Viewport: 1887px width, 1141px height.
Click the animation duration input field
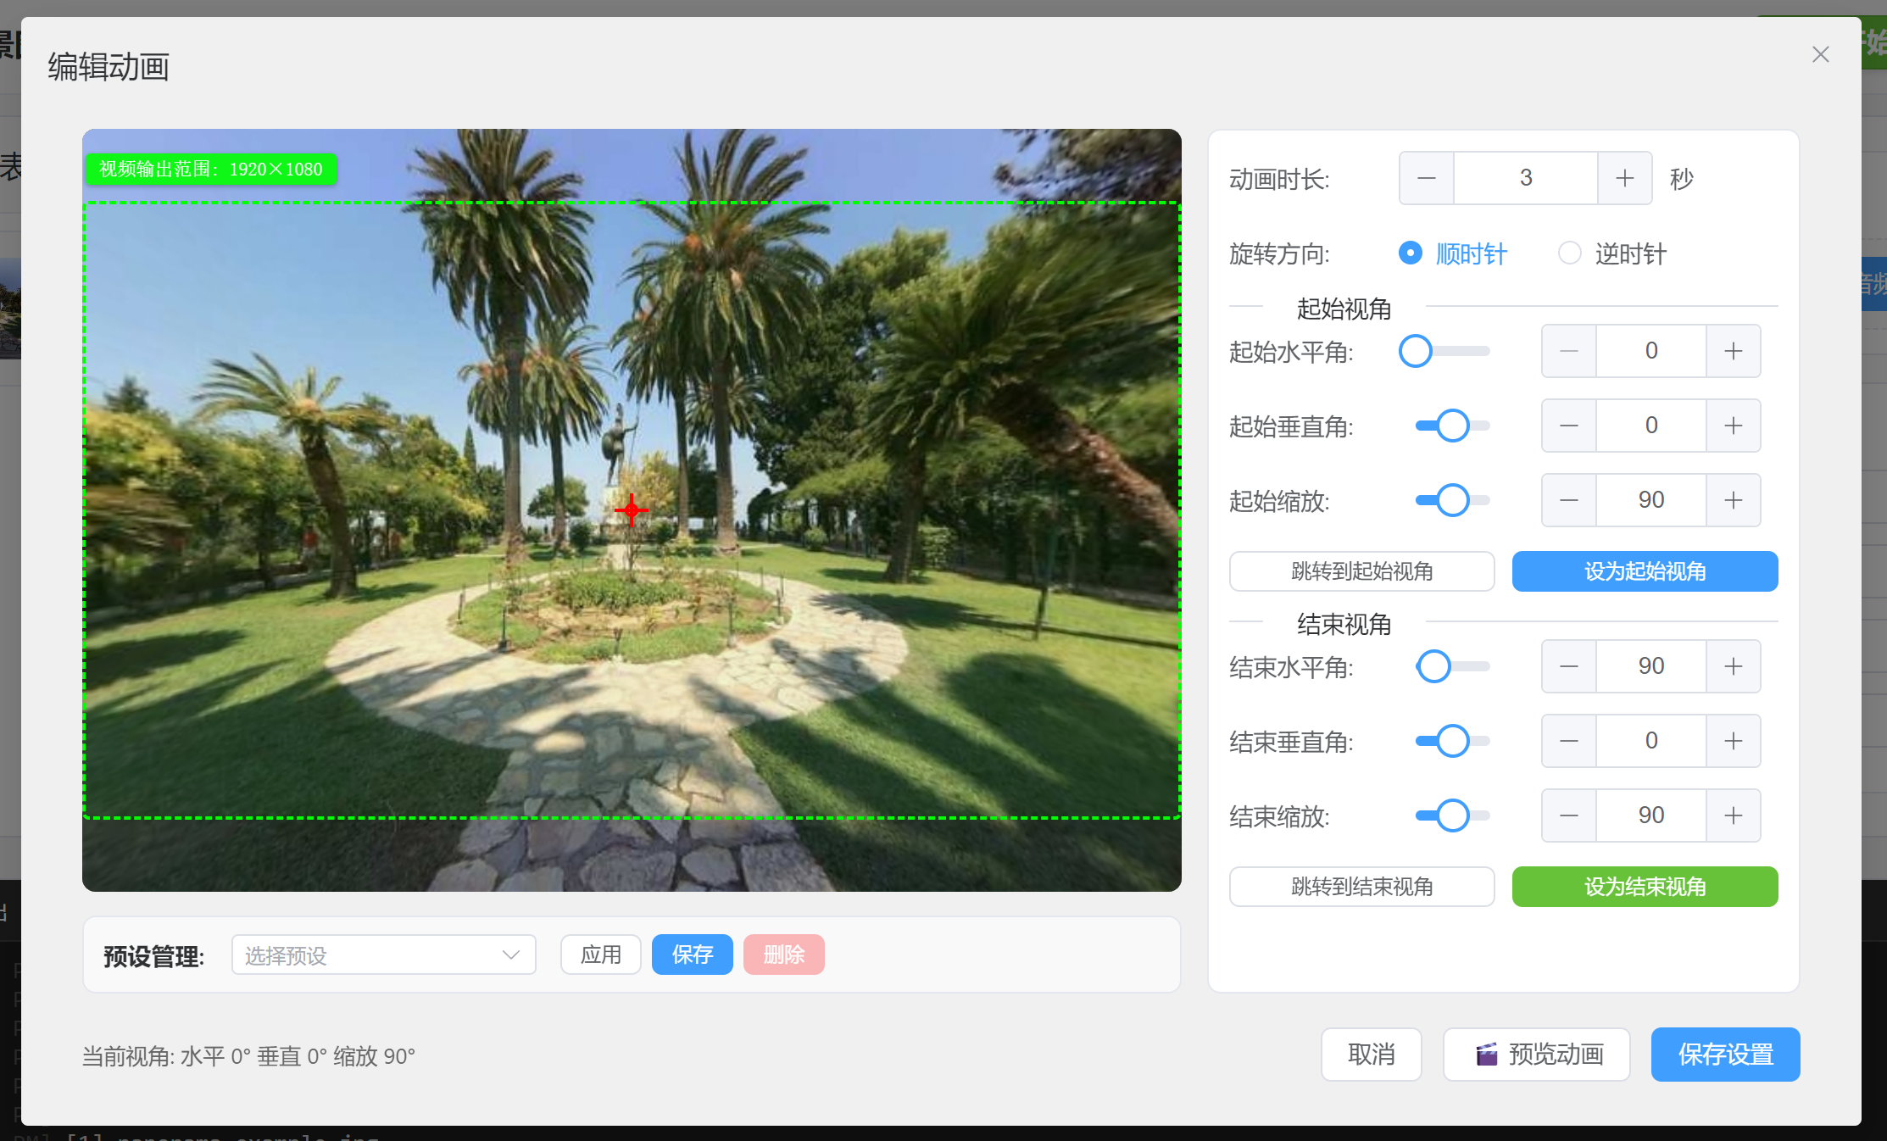coord(1525,178)
